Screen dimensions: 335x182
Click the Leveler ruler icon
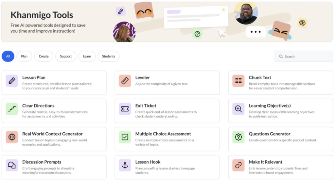click(125, 81)
